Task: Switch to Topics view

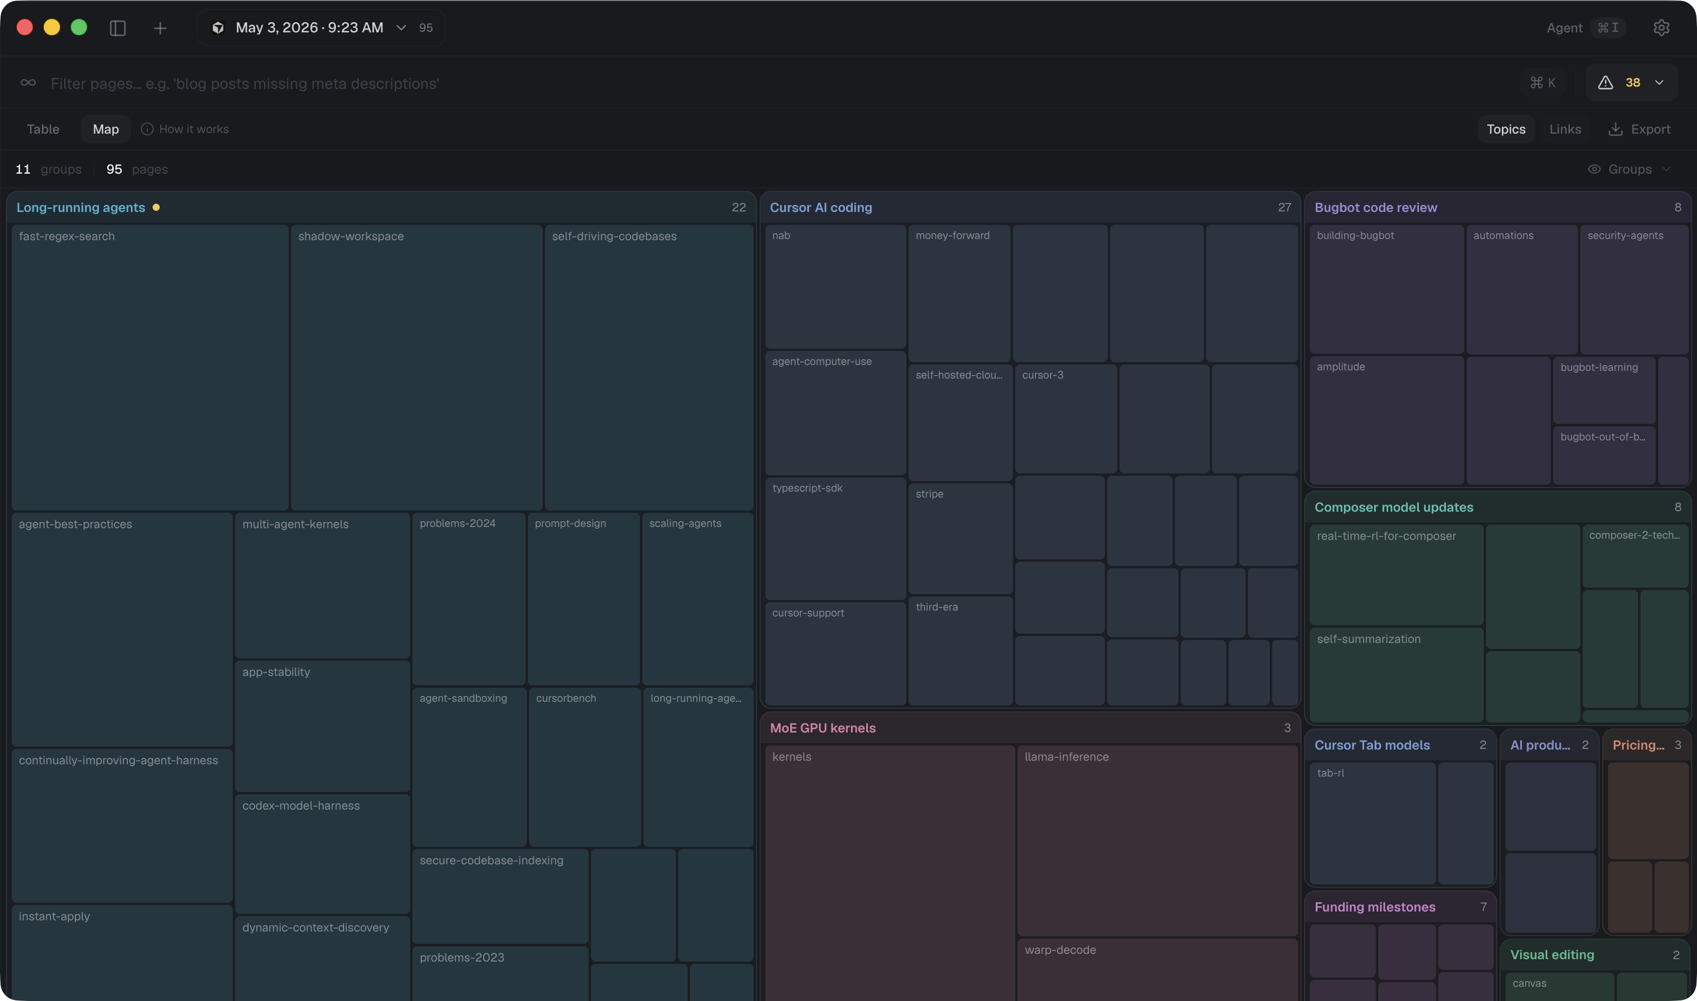Action: click(1506, 129)
